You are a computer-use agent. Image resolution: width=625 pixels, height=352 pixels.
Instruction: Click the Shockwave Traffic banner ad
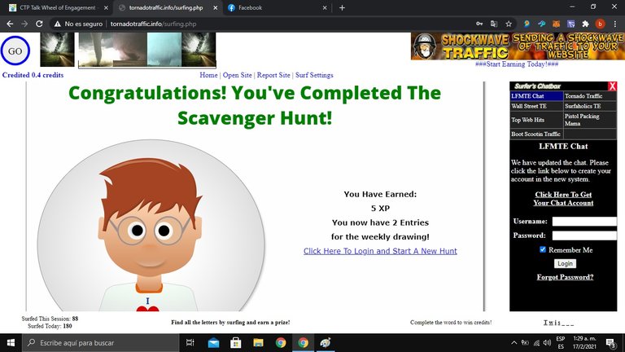point(518,46)
